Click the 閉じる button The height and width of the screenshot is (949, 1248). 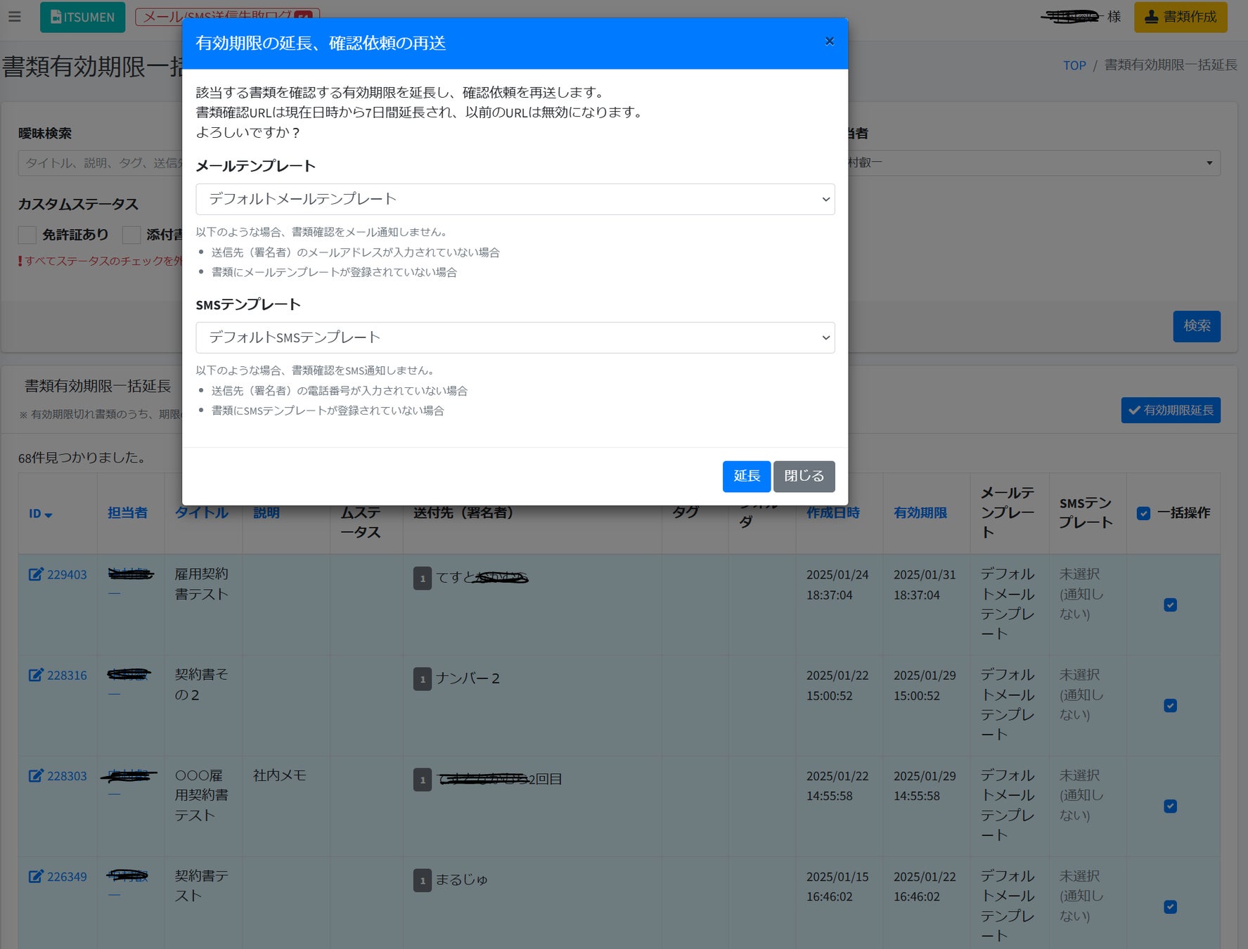(804, 477)
